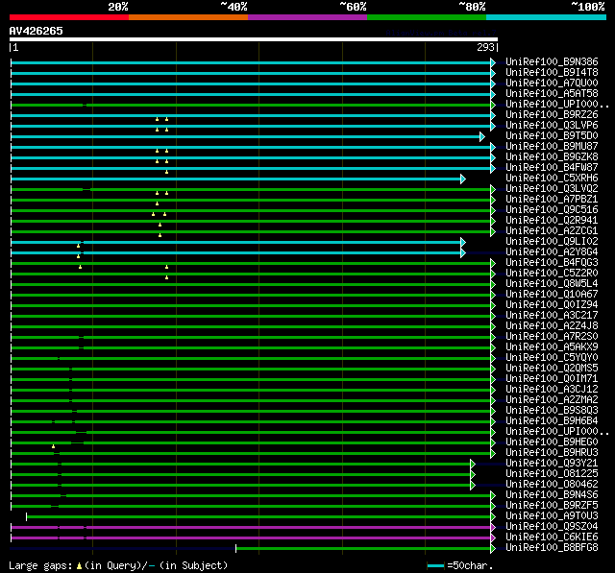This screenshot has width=615, height=573.
Task: Click the 50char scale bar in legend
Action: click(x=435, y=565)
